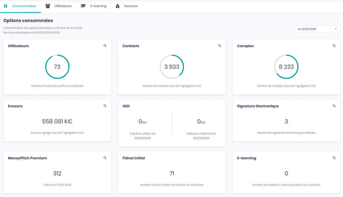Open MoneyPitch Premium magnifier icon

pos(105,158)
